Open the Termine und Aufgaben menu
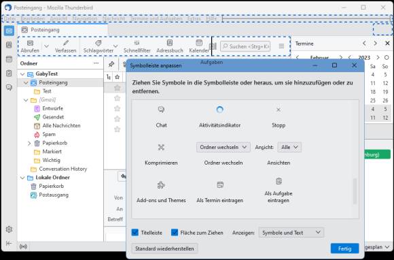Screen dimensions: 394x260 (156, 18)
